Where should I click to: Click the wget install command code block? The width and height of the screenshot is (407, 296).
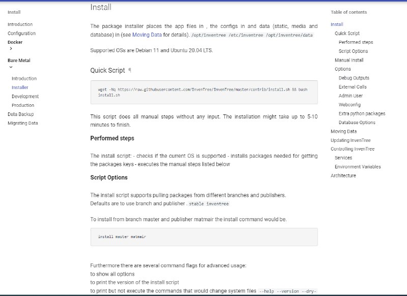(x=203, y=92)
